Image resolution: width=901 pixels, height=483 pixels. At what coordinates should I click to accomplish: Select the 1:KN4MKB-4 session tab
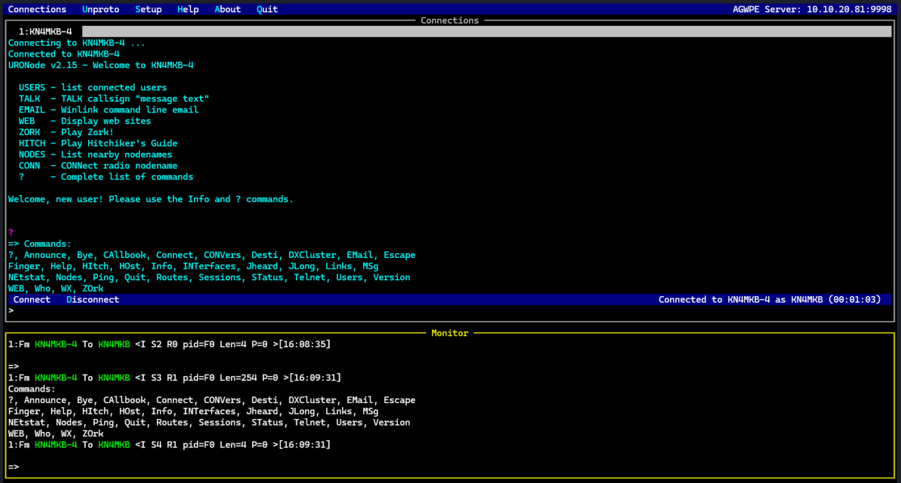[41, 31]
